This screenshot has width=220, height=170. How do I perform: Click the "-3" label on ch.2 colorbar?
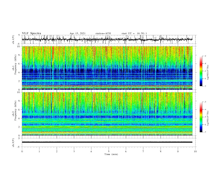tap(205, 102)
